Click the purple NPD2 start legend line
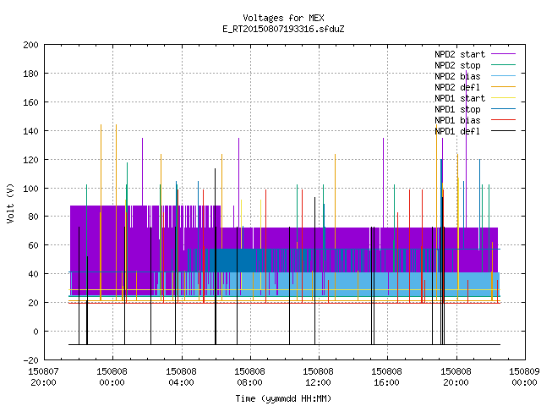 point(503,54)
